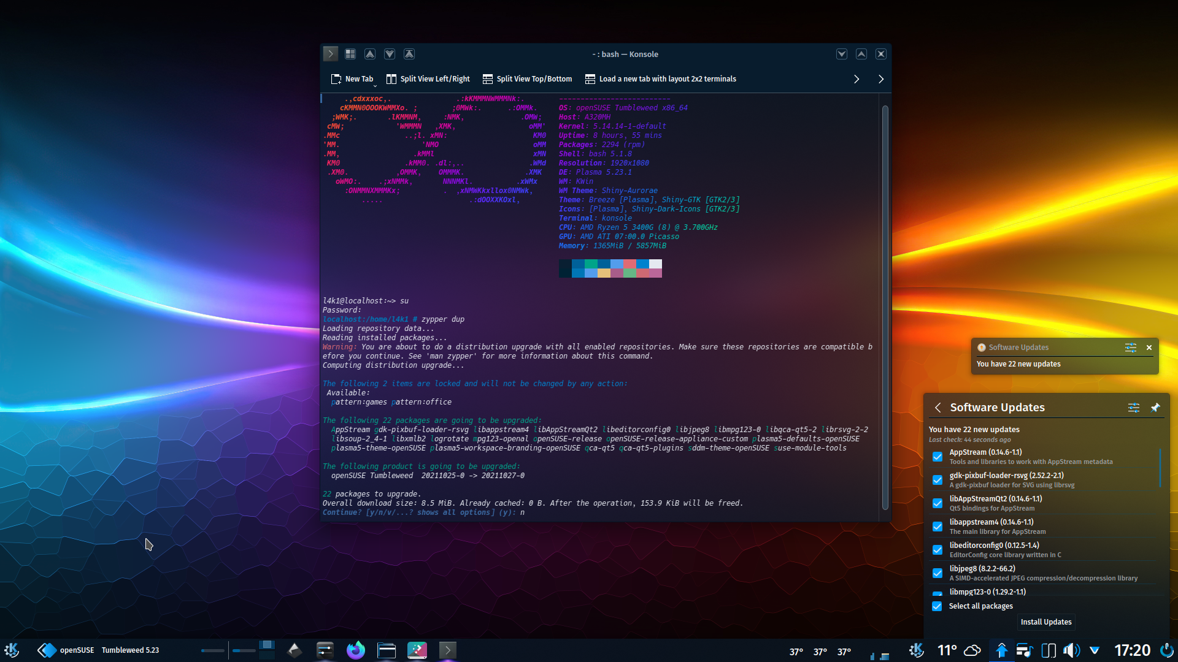1178x662 pixels.
Task: Uncheck AppStream package checkbox
Action: 937,457
